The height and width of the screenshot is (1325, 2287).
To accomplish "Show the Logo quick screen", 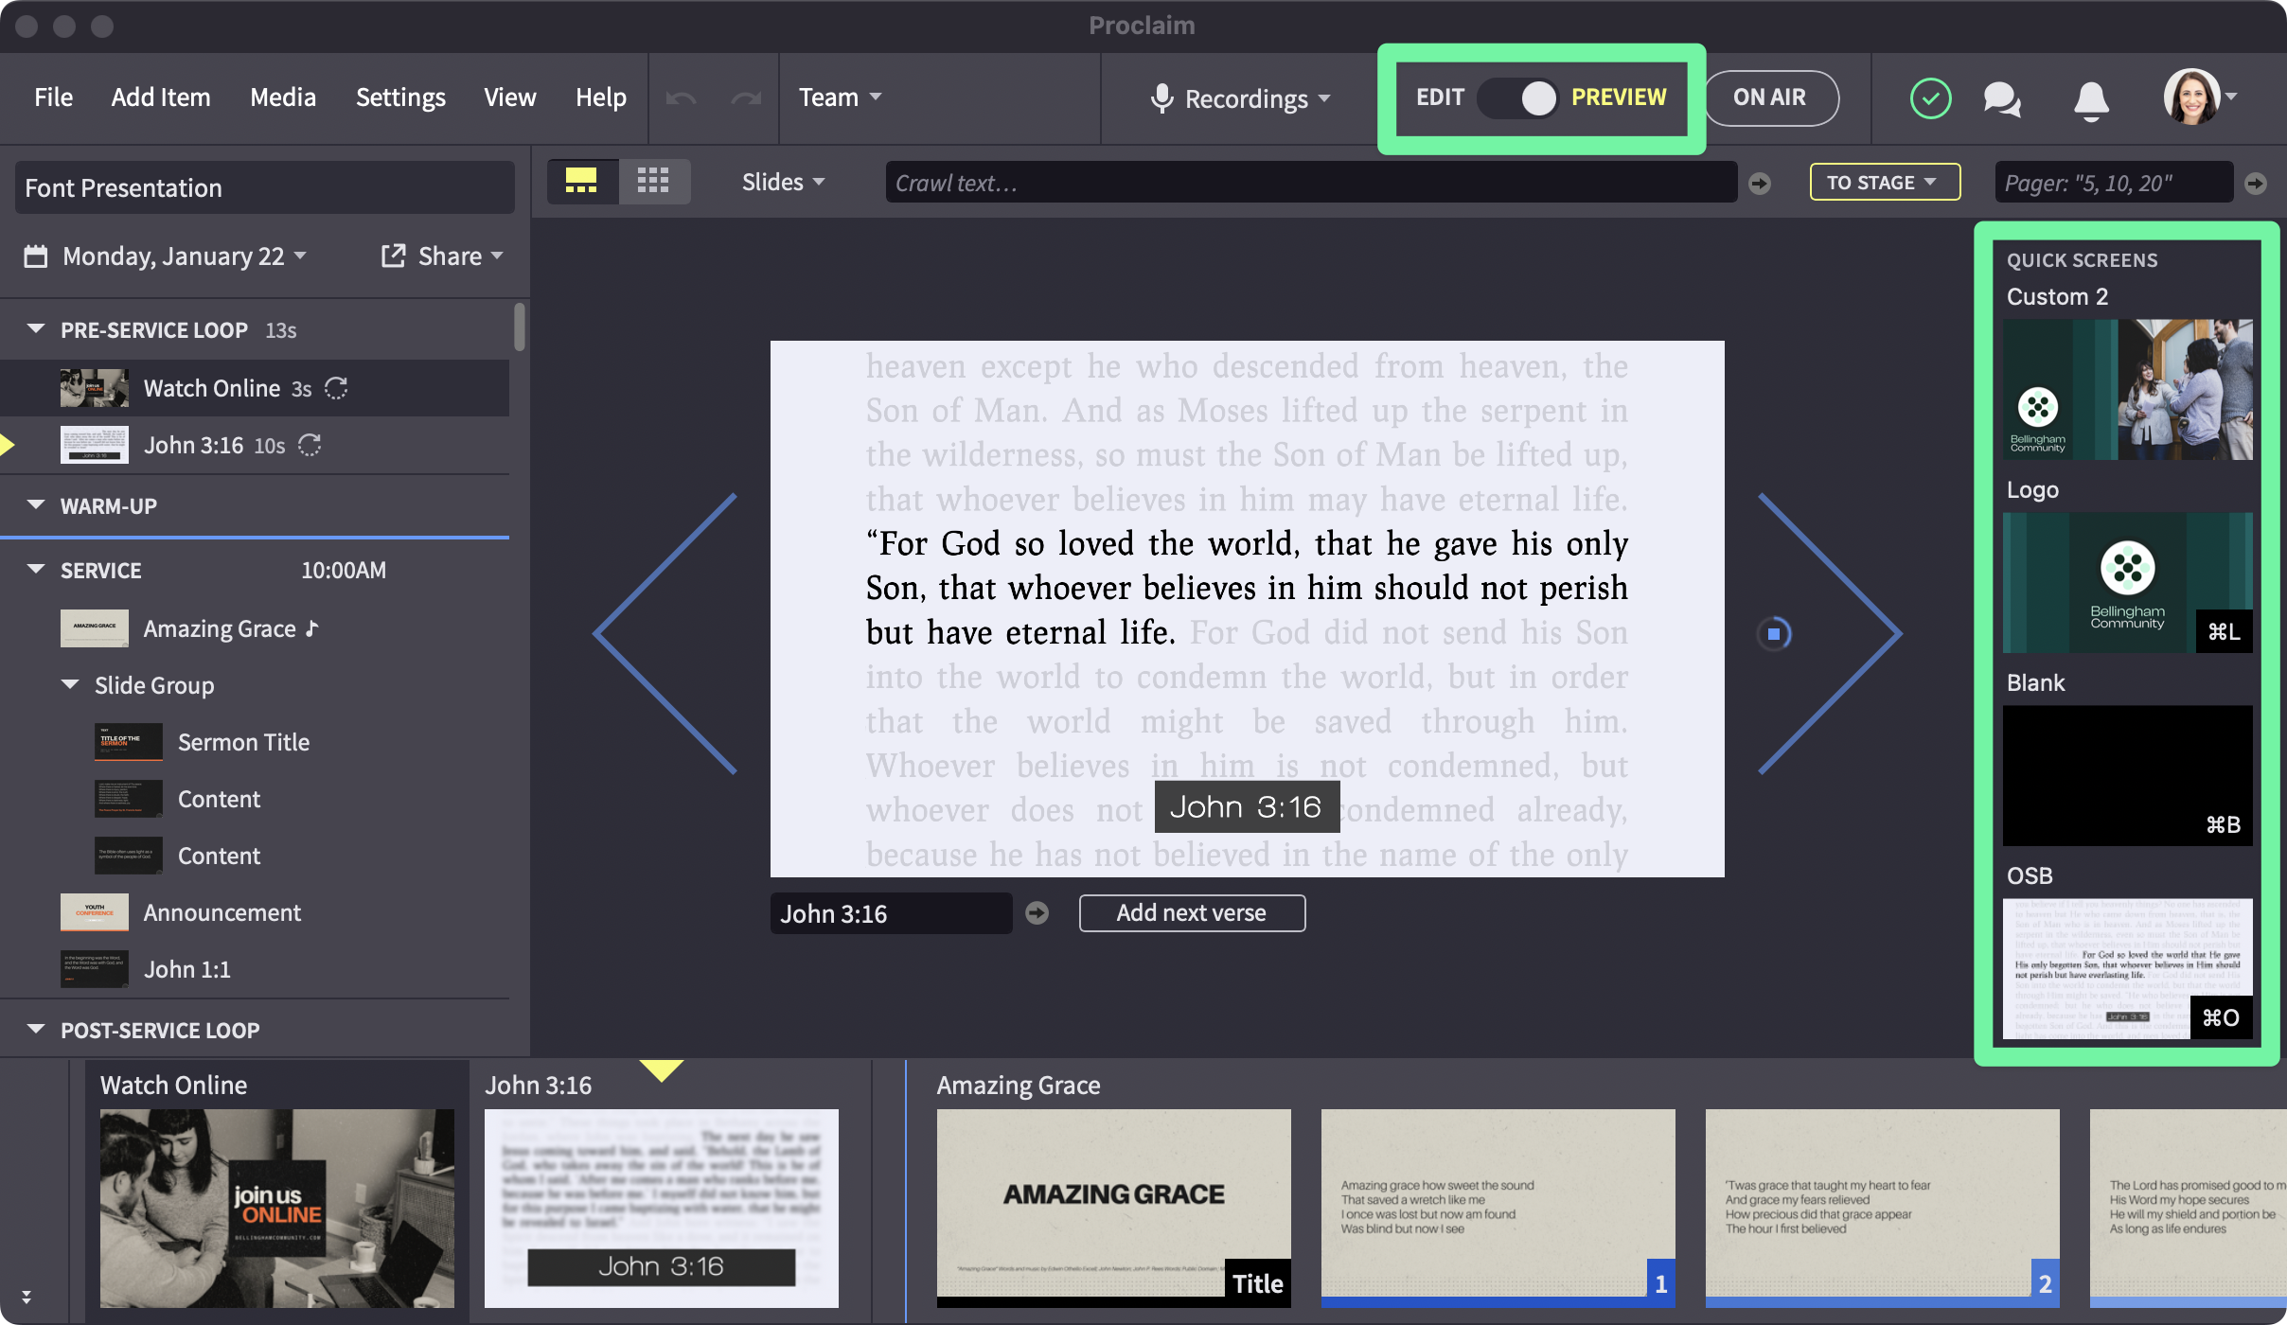I will coord(2127,582).
